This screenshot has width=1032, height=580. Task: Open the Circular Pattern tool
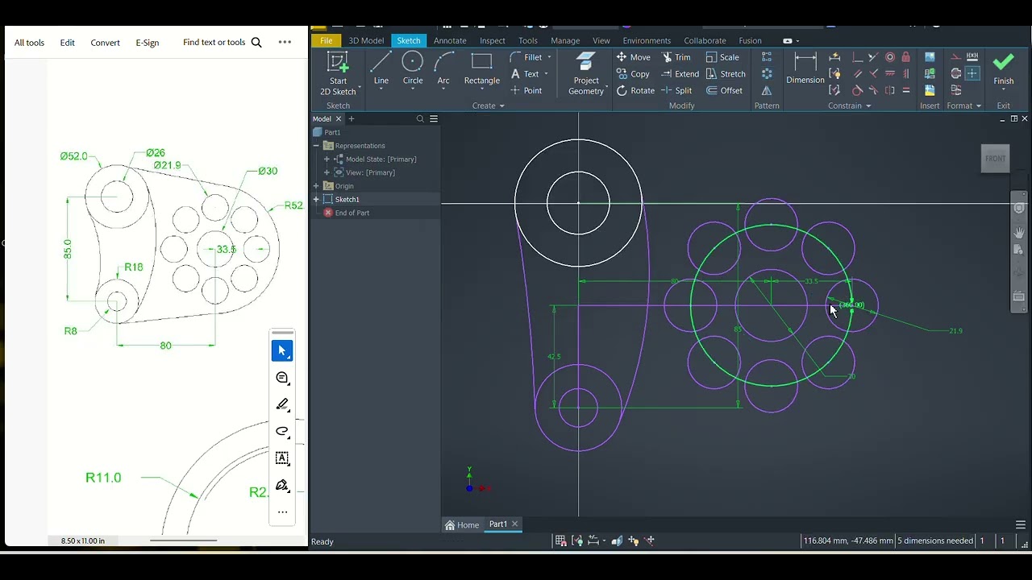pos(767,73)
